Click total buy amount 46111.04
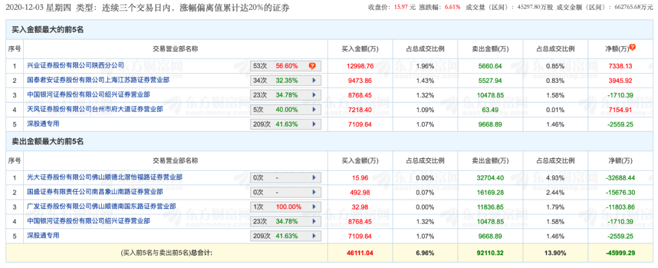 coord(360,253)
